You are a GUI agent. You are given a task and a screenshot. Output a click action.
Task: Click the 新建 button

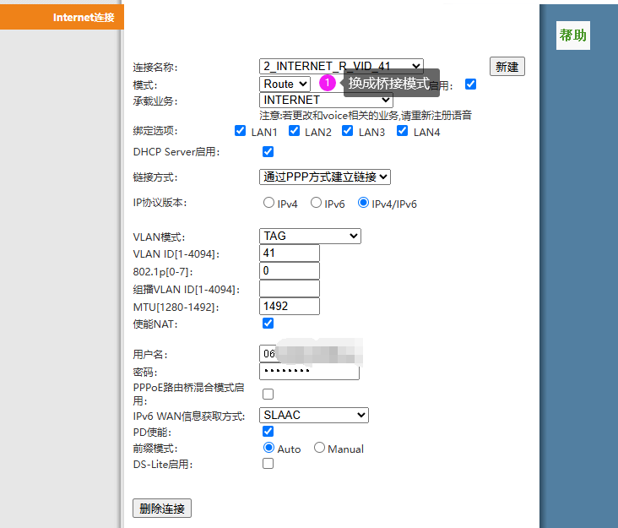coord(507,67)
